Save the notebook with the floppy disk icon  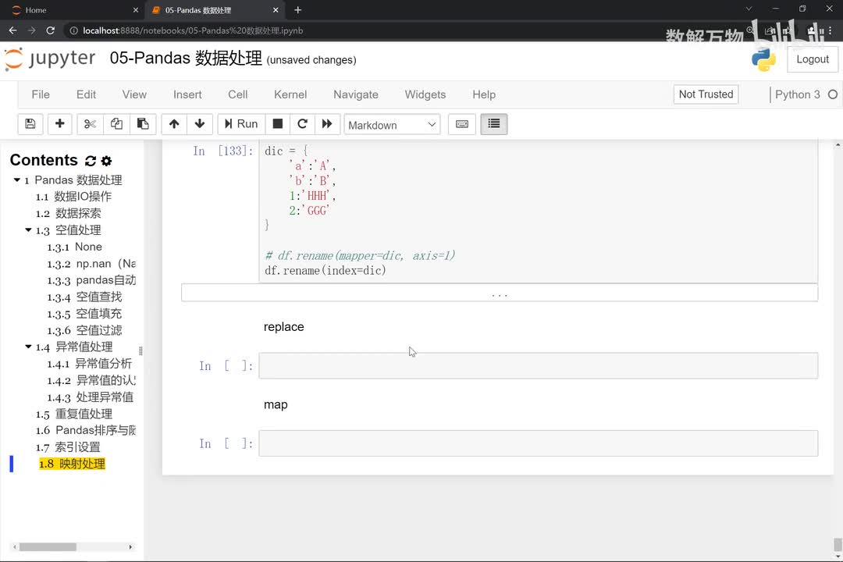coord(30,124)
